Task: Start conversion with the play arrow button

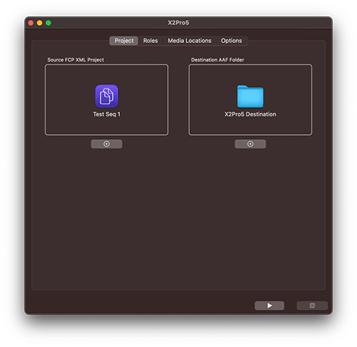Action: 269,306
